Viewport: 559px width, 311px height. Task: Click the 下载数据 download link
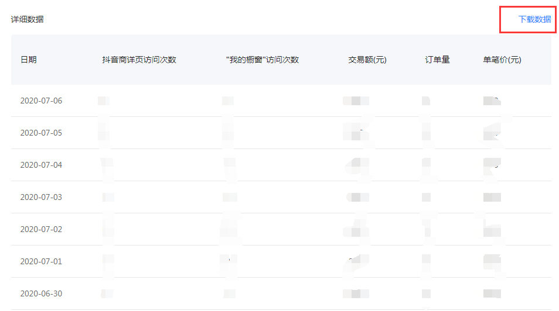tap(534, 19)
